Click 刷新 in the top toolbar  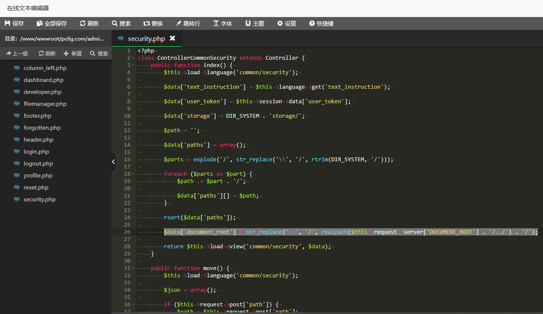(90, 23)
